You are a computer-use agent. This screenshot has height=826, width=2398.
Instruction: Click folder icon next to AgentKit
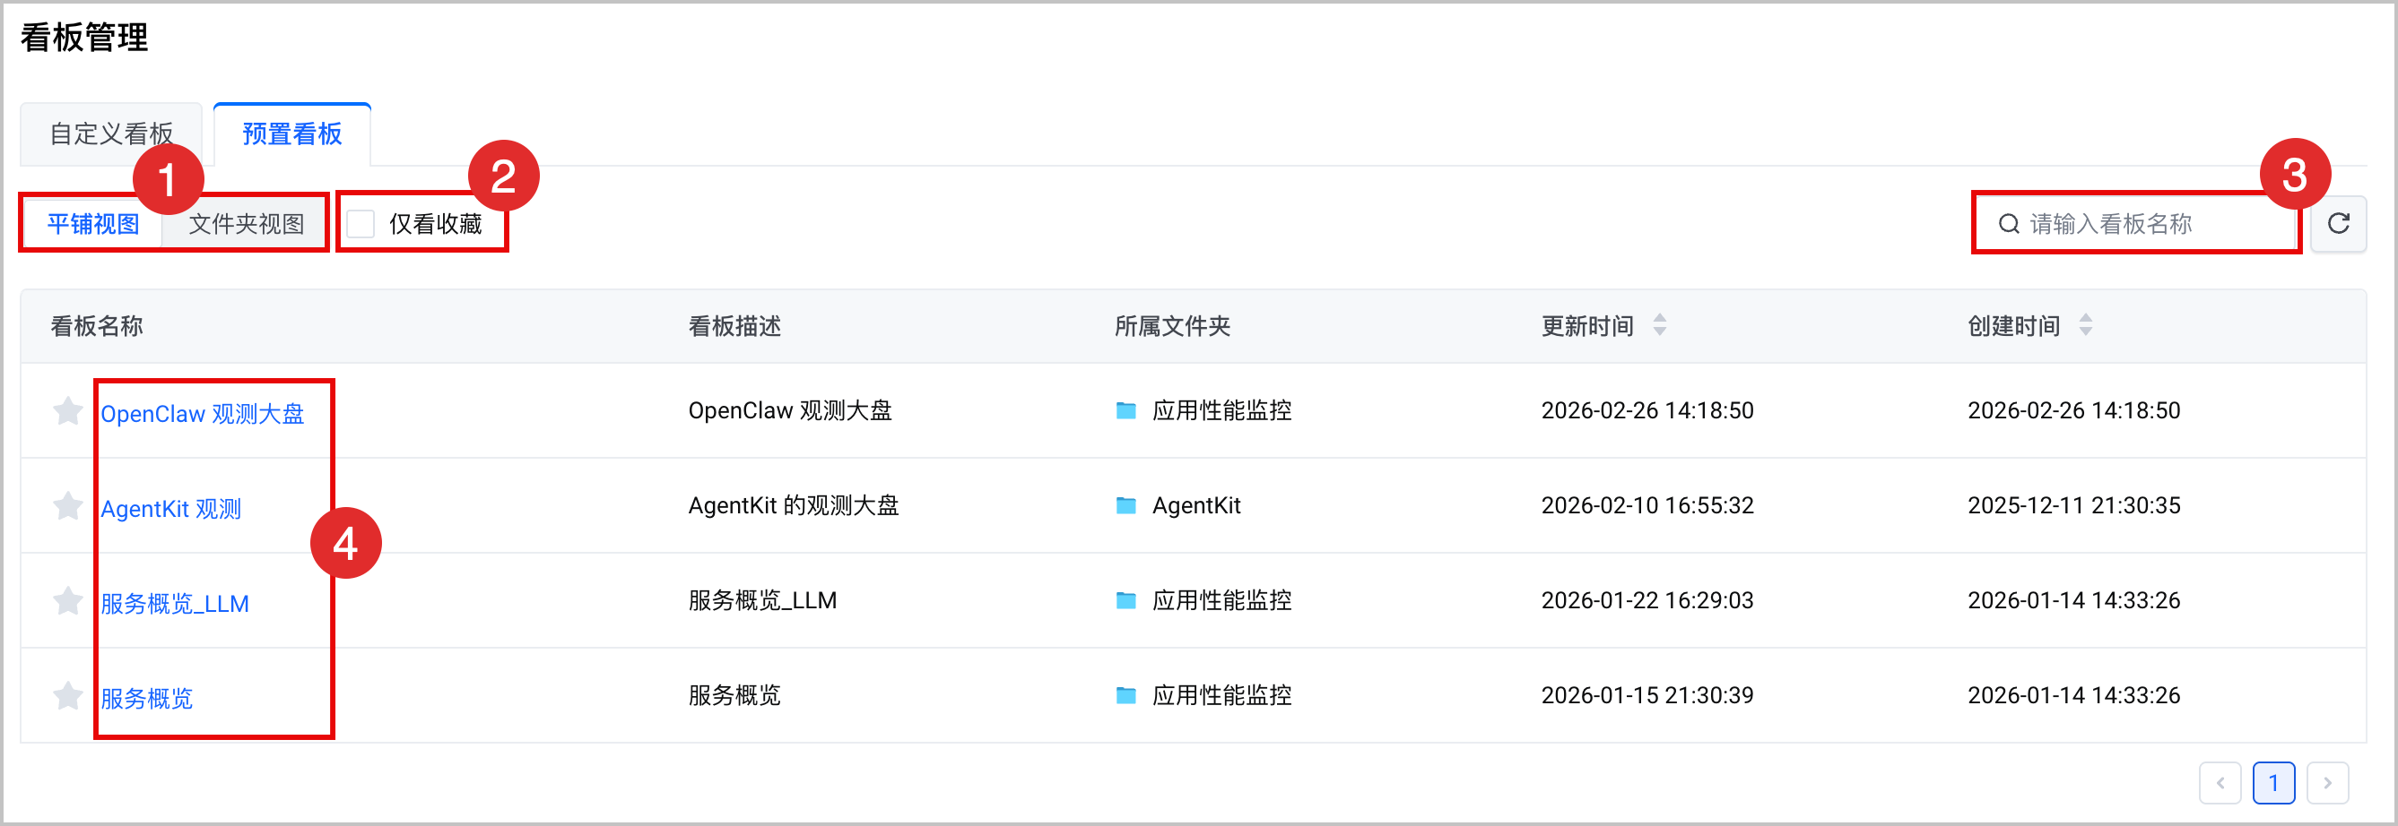1125,505
